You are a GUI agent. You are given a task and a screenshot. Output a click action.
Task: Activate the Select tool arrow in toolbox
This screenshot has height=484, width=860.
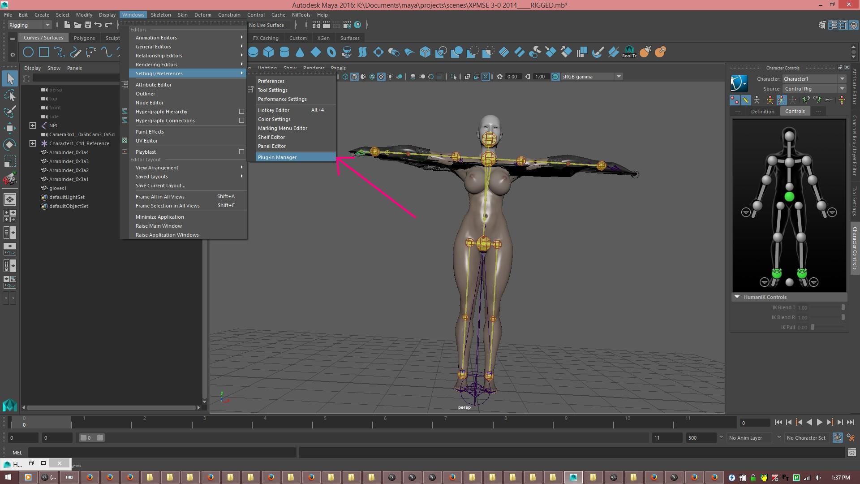click(x=10, y=78)
